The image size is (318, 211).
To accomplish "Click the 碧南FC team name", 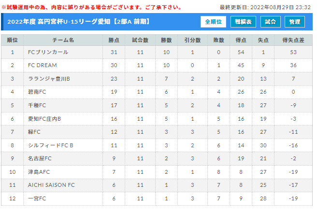I will 37,92.
